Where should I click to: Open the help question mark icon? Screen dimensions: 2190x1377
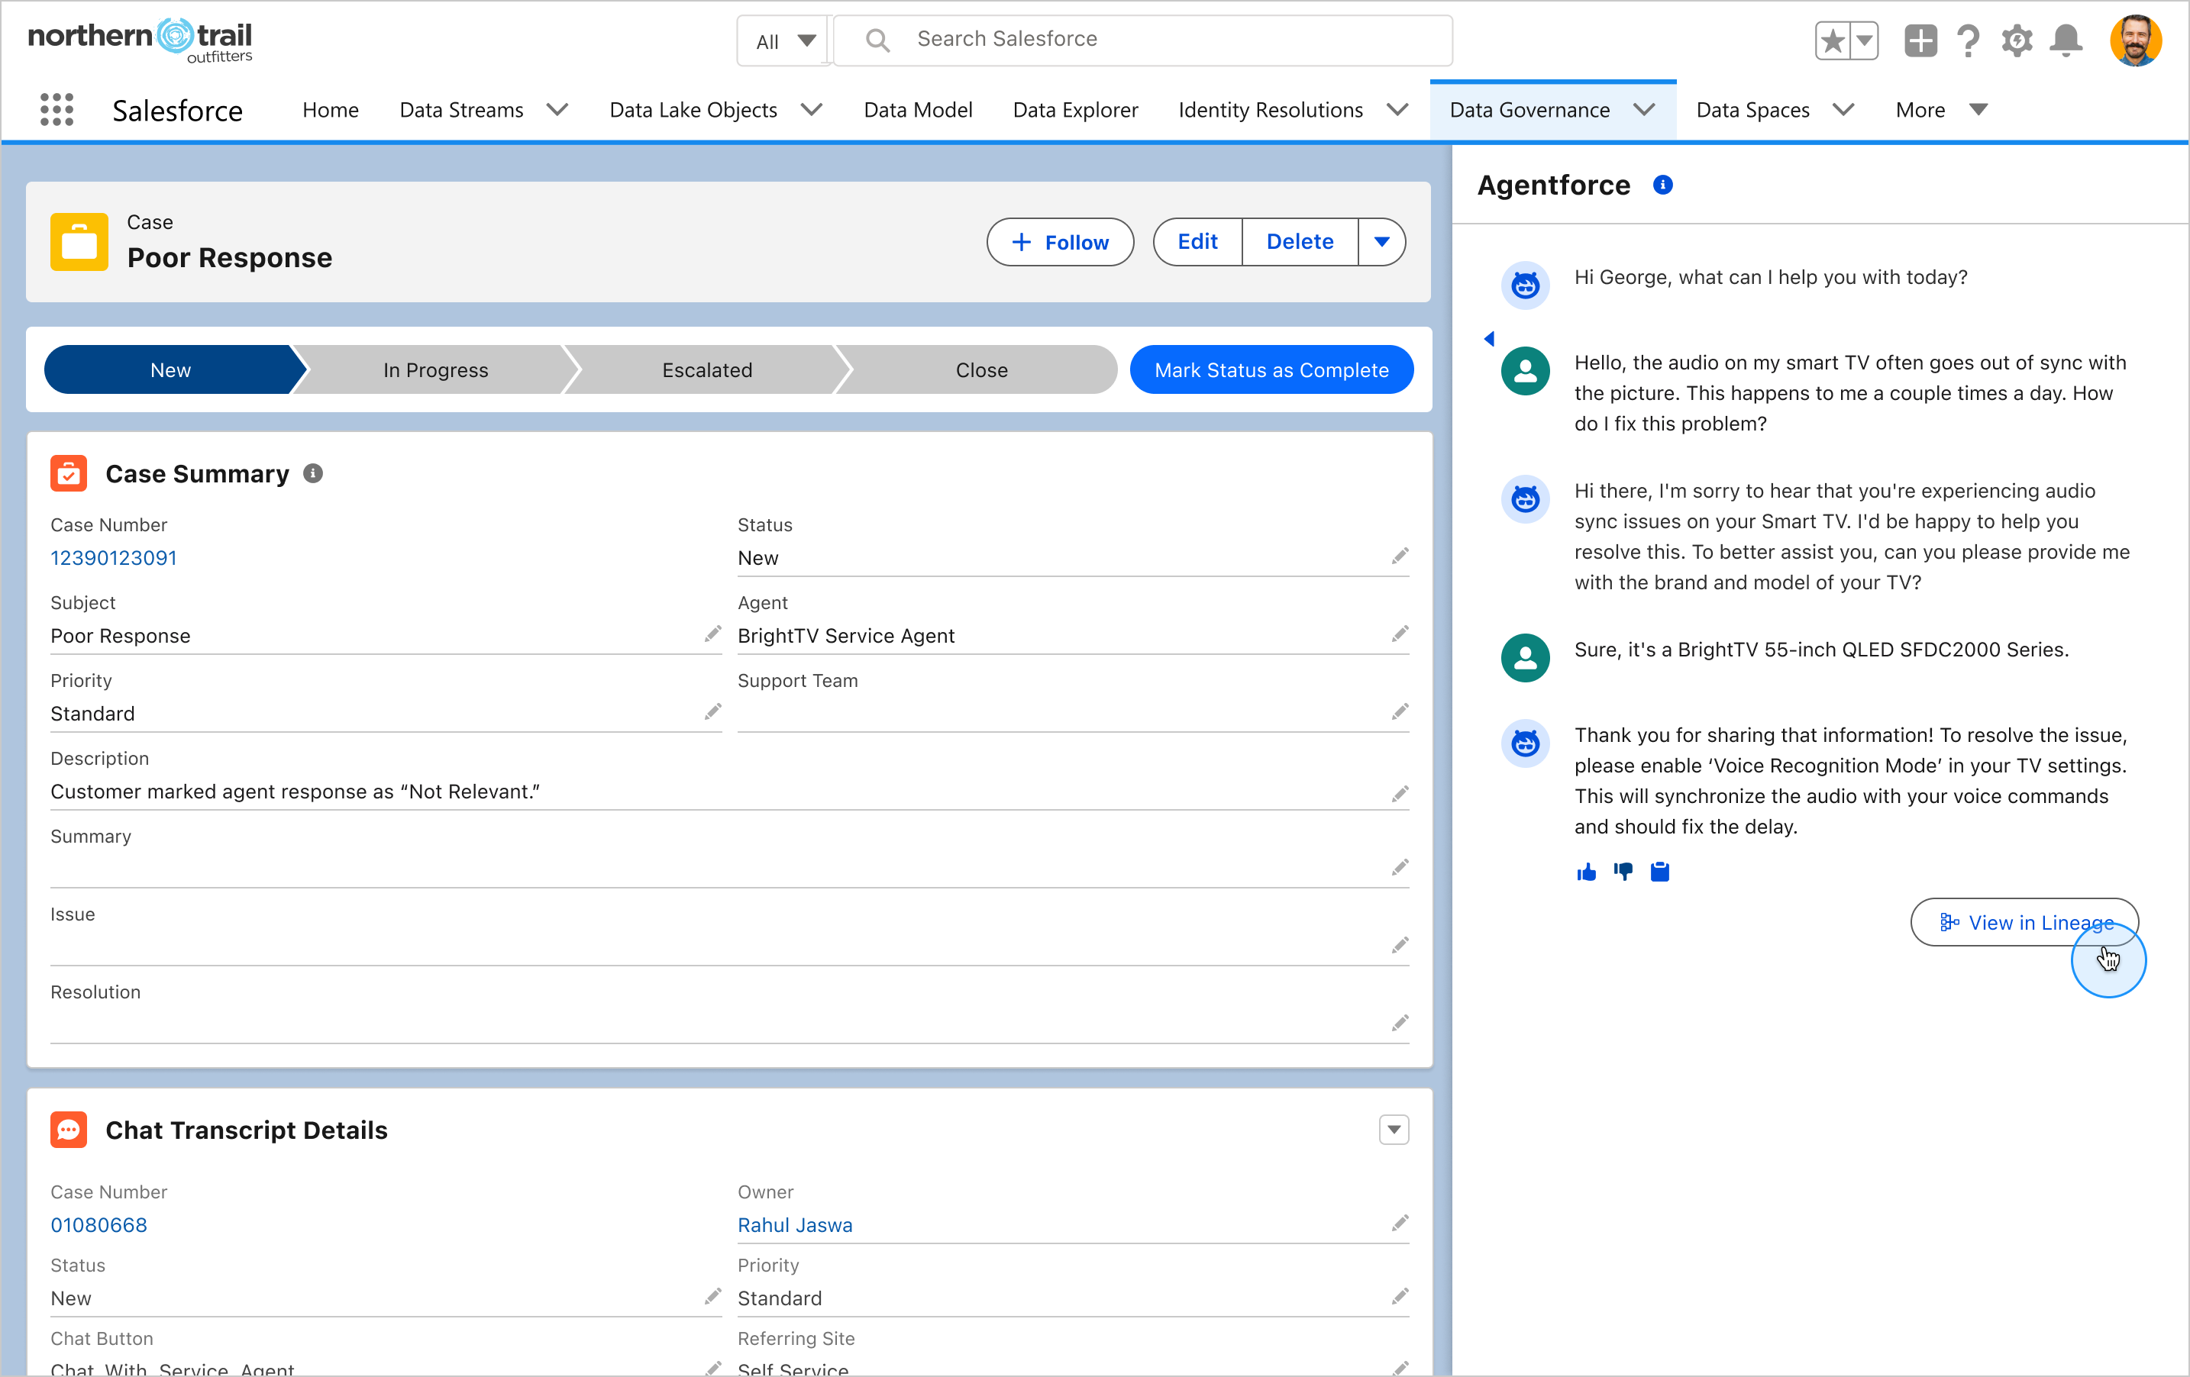pos(1969,41)
